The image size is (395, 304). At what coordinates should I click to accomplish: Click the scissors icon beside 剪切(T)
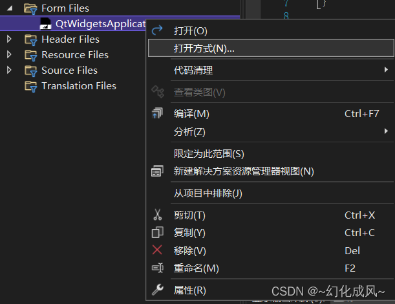coord(157,215)
